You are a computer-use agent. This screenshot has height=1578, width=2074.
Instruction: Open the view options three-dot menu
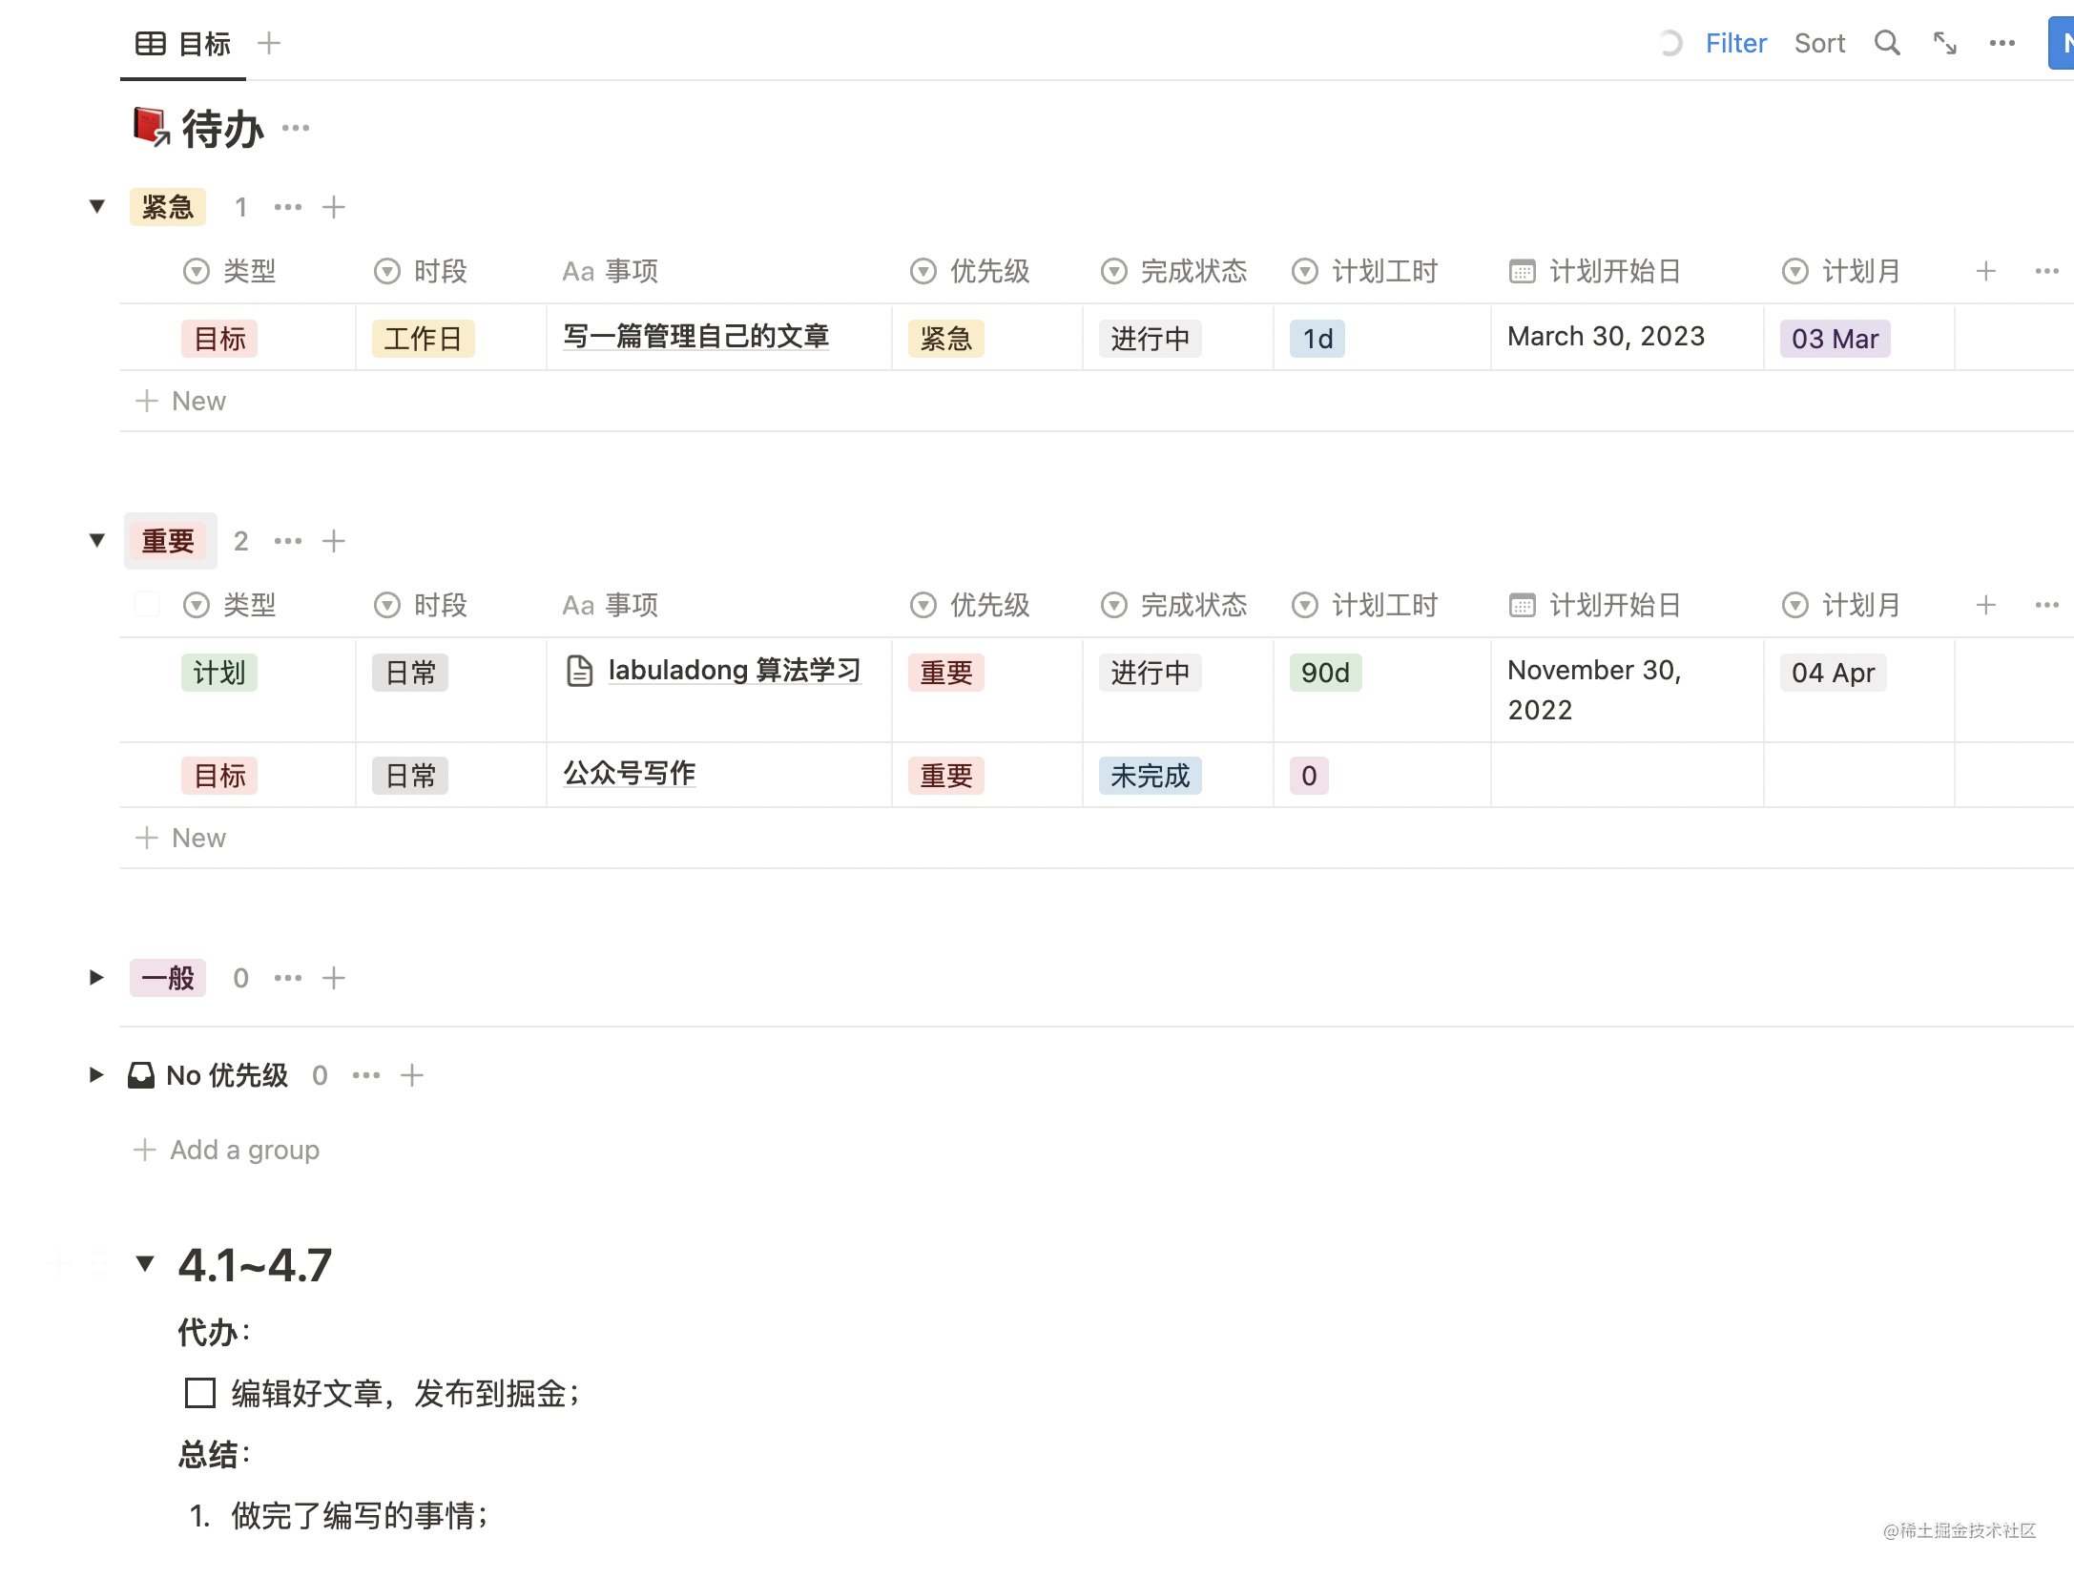click(2001, 43)
